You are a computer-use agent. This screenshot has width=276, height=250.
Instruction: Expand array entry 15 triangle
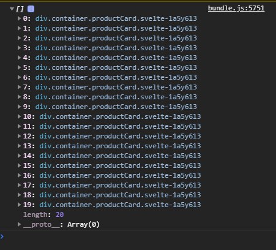tap(19, 165)
